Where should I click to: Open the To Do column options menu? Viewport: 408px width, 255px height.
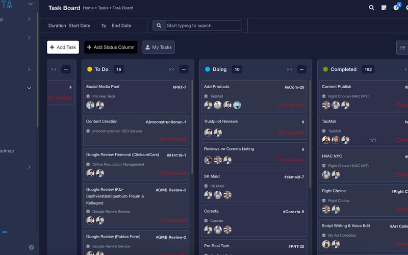coord(184,69)
